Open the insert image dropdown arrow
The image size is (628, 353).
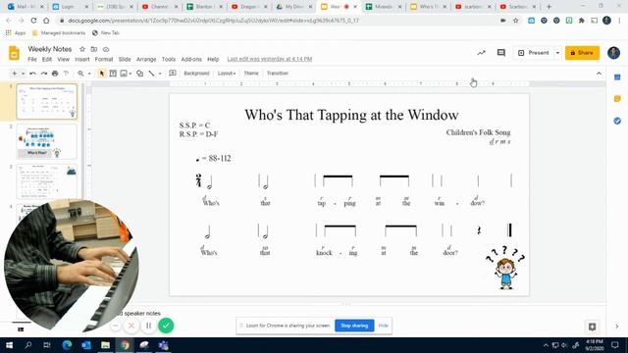coord(131,74)
